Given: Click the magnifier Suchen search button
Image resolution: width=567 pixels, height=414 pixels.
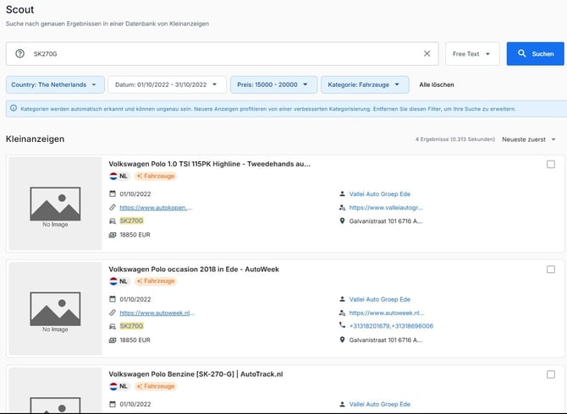Looking at the screenshot, I should pyautogui.click(x=535, y=53).
